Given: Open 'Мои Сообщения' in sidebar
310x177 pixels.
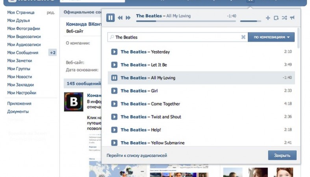Looking at the screenshot, I should pos(23,53).
